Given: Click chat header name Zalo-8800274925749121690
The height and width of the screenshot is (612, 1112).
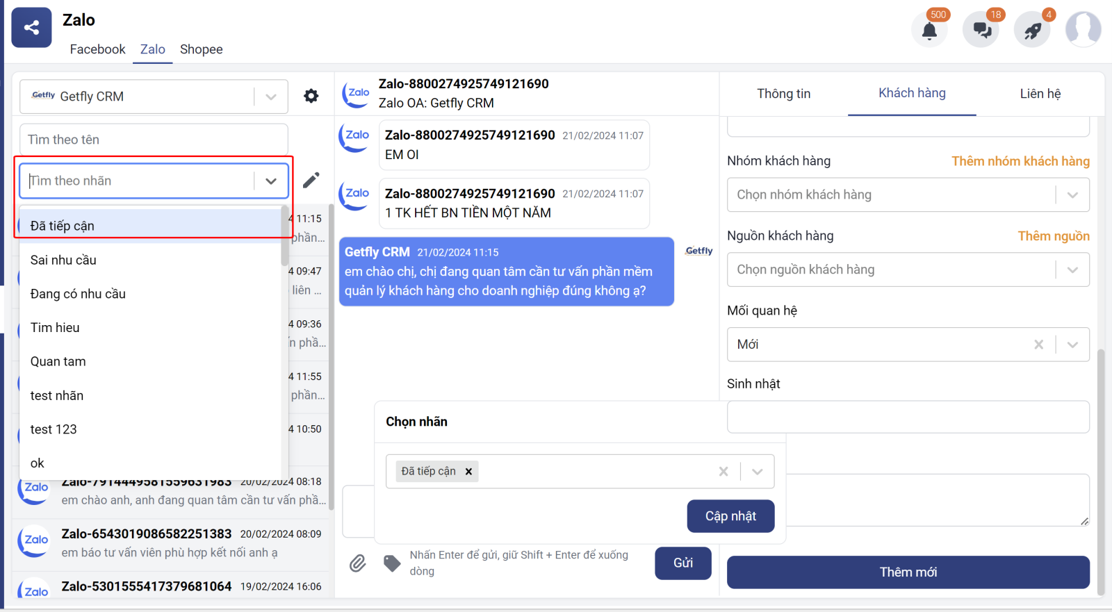Looking at the screenshot, I should click(x=464, y=84).
